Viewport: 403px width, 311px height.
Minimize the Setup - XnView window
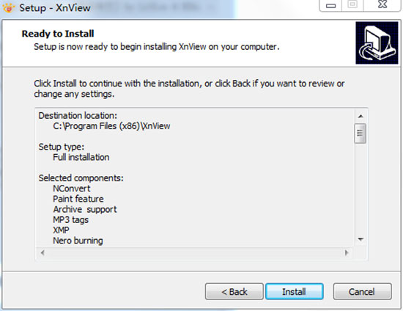coord(330,6)
